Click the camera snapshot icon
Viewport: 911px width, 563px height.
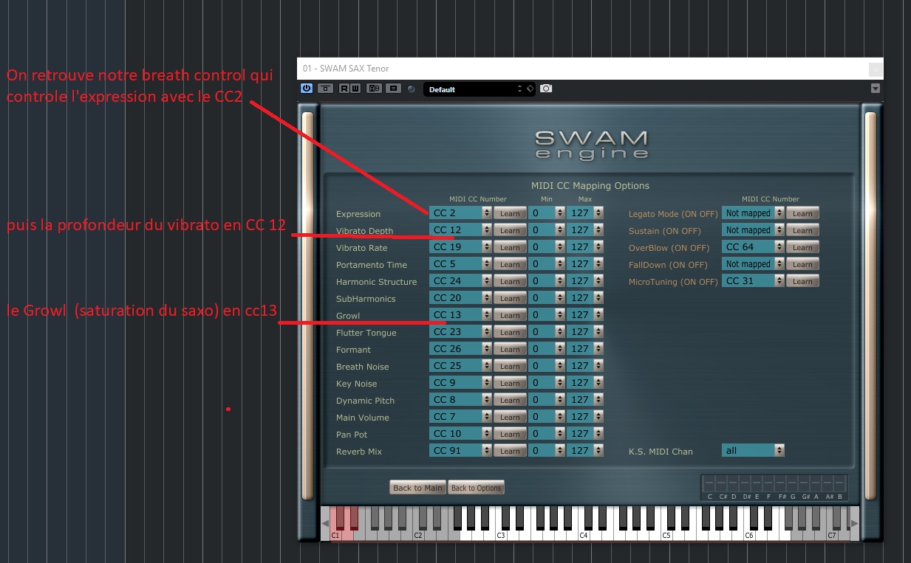546,89
